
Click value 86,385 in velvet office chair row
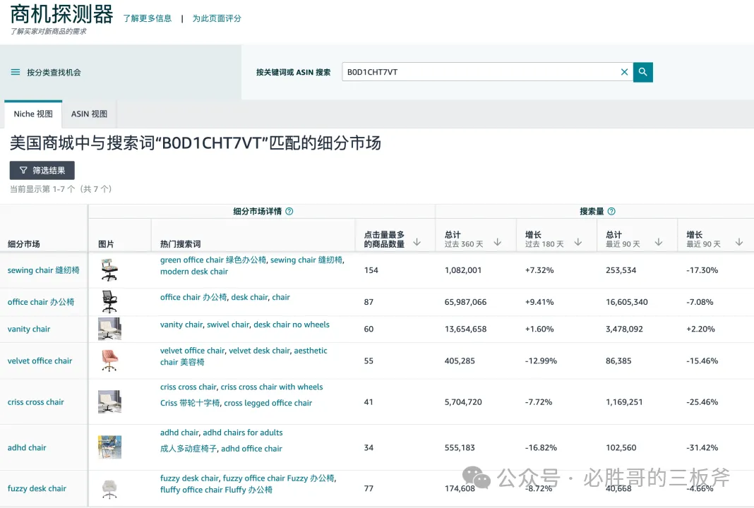[618, 361]
